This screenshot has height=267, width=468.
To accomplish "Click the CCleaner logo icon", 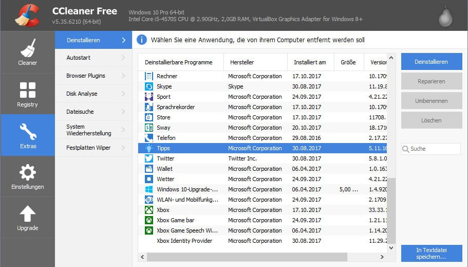I will pos(27,15).
